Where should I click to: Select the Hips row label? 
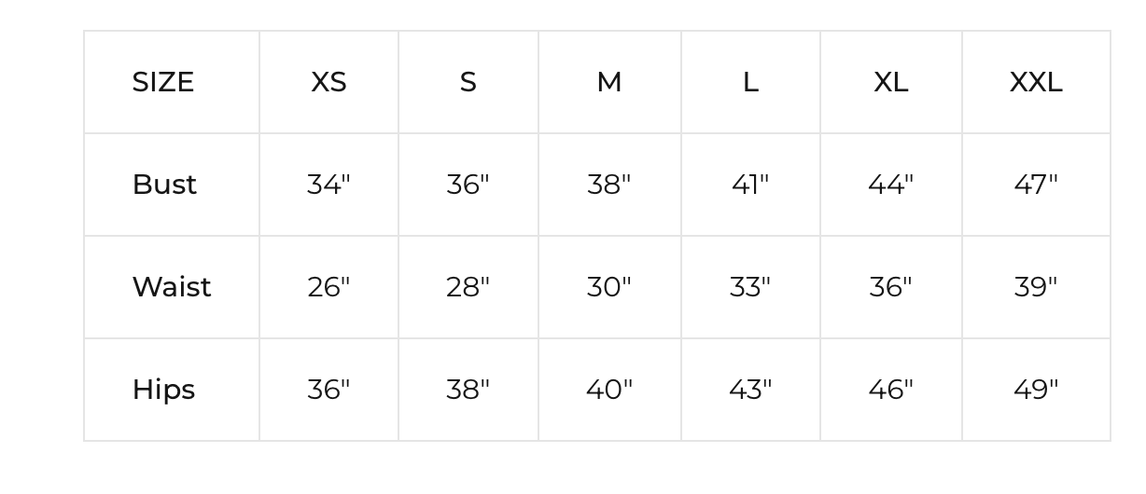[x=163, y=390]
